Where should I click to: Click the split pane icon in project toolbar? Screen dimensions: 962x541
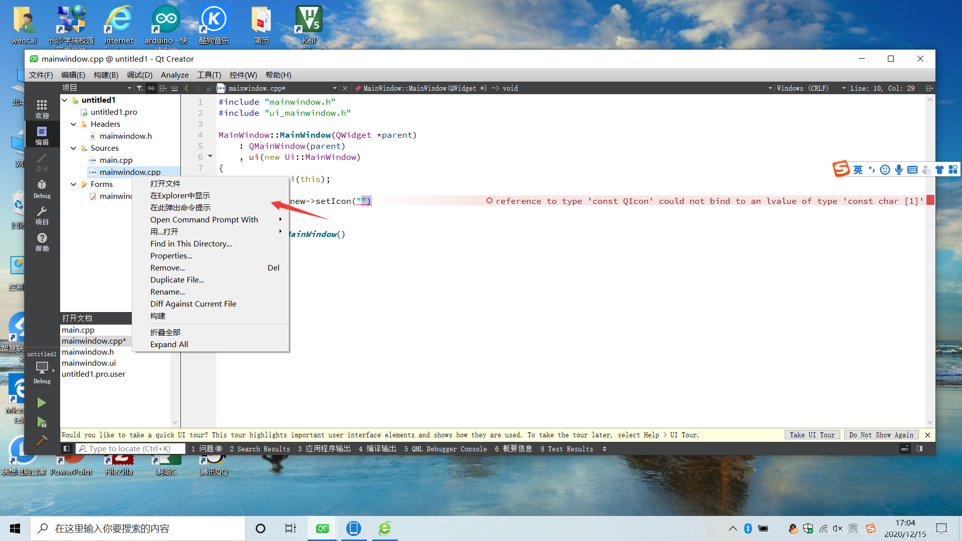pyautogui.click(x=163, y=88)
